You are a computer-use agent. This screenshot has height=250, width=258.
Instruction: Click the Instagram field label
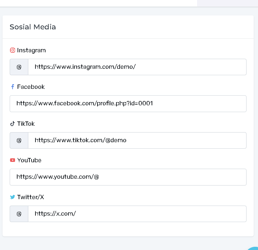32,50
